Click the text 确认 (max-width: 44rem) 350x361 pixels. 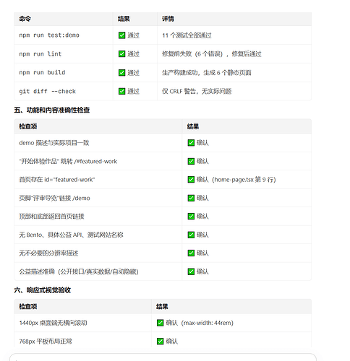(x=200, y=323)
